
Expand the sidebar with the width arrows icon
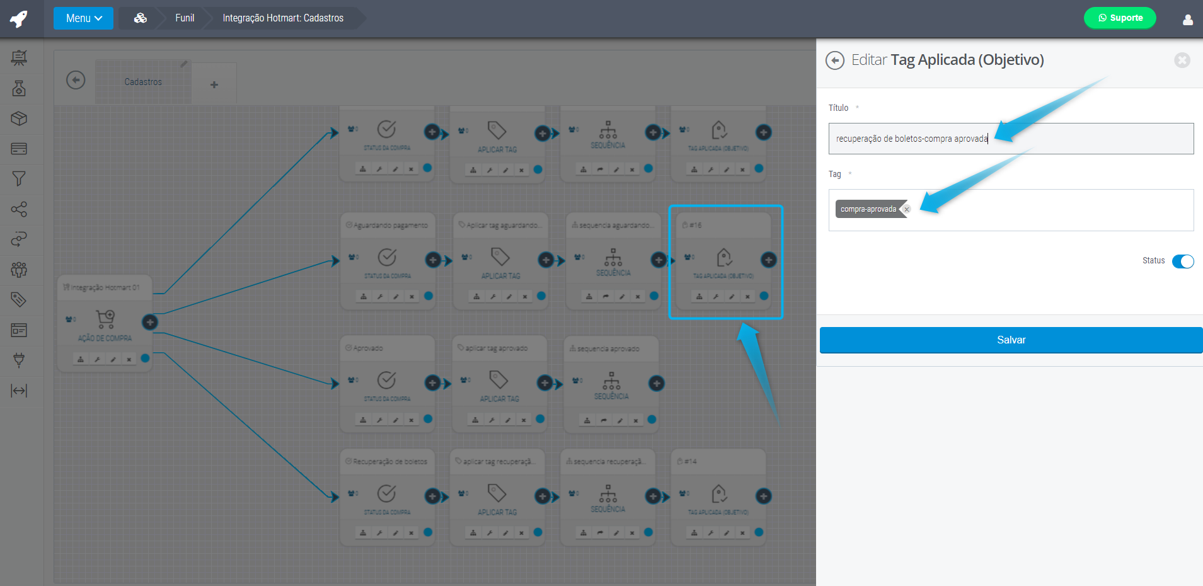[19, 391]
